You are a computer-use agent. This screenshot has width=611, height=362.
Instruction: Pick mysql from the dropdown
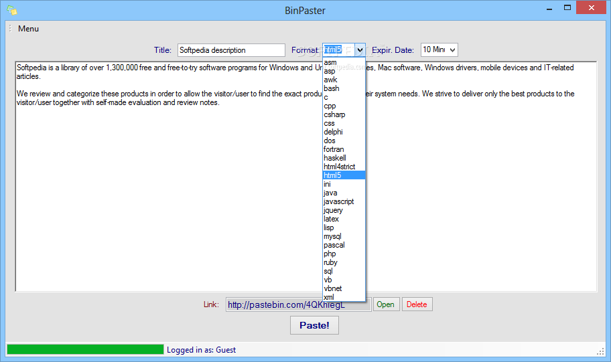tap(344, 236)
